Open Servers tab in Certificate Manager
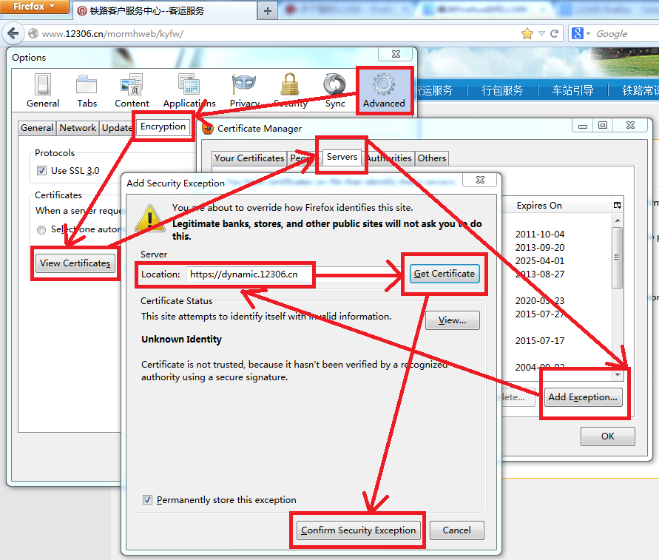 342,157
